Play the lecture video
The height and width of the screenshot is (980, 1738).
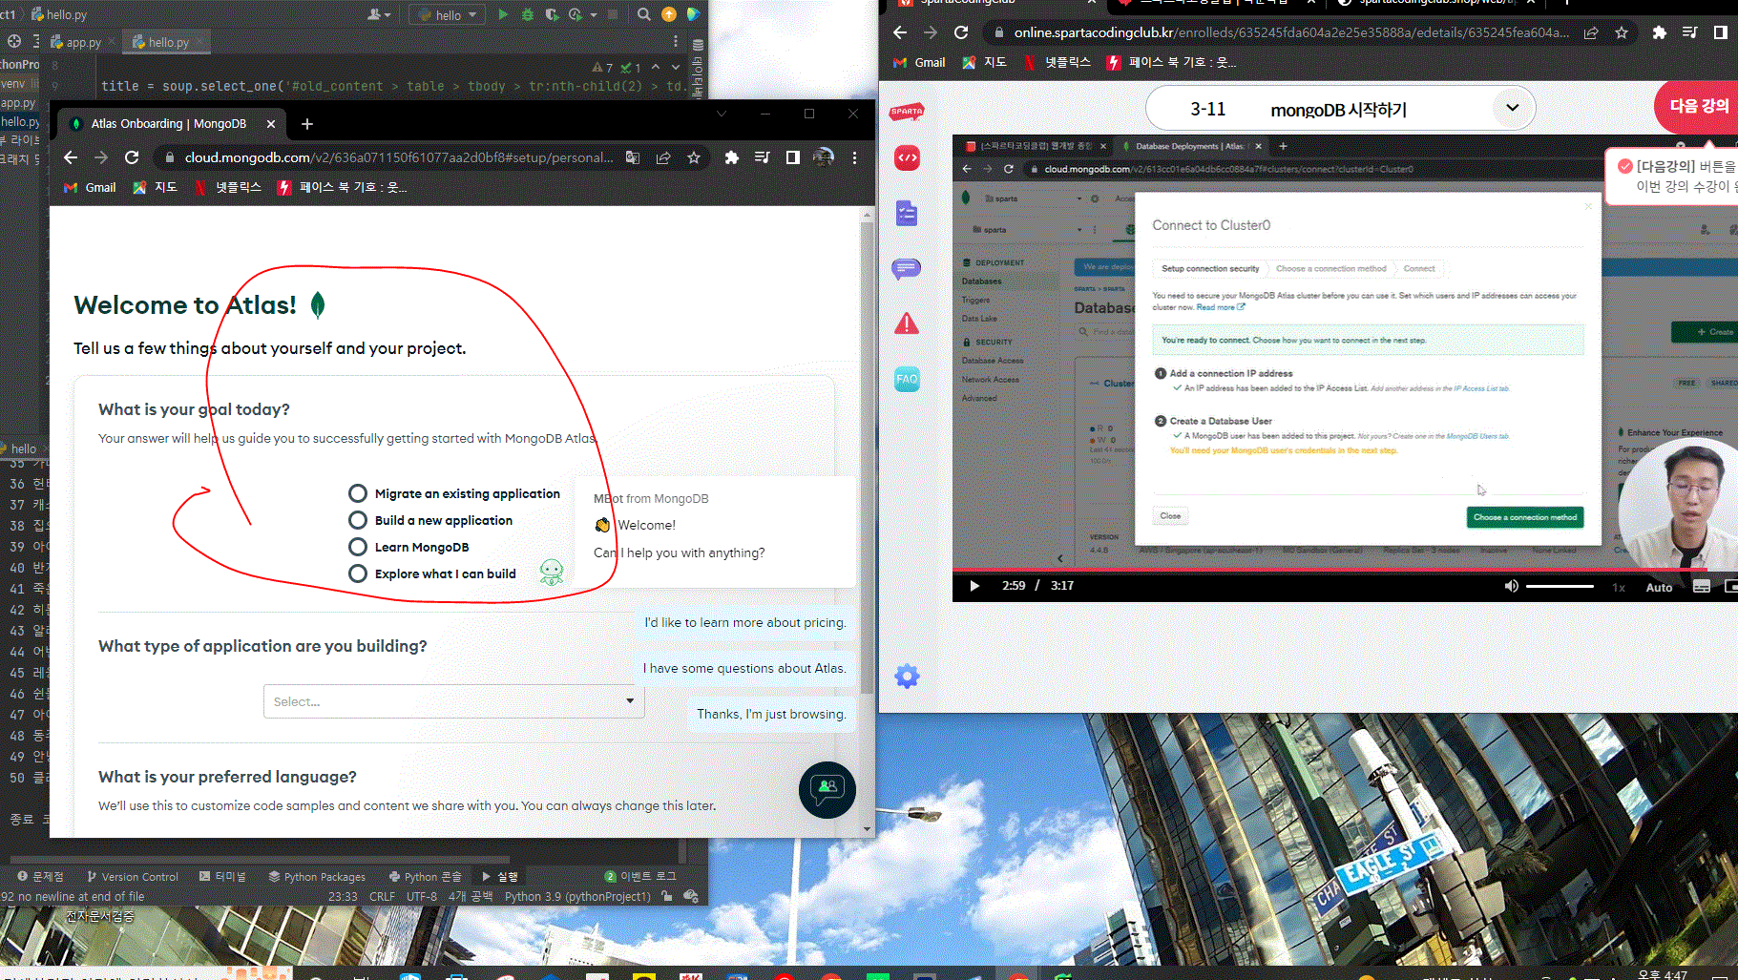click(x=974, y=586)
